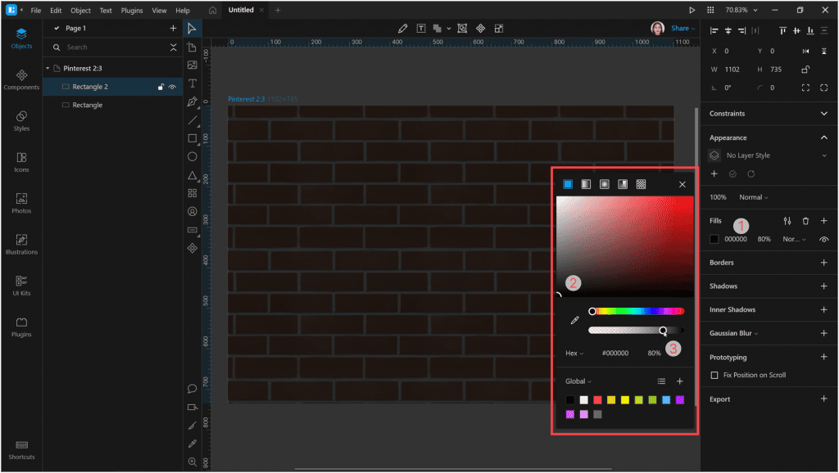Show keyboard Shortcuts
Image resolution: width=839 pixels, height=473 pixels.
pos(21,449)
